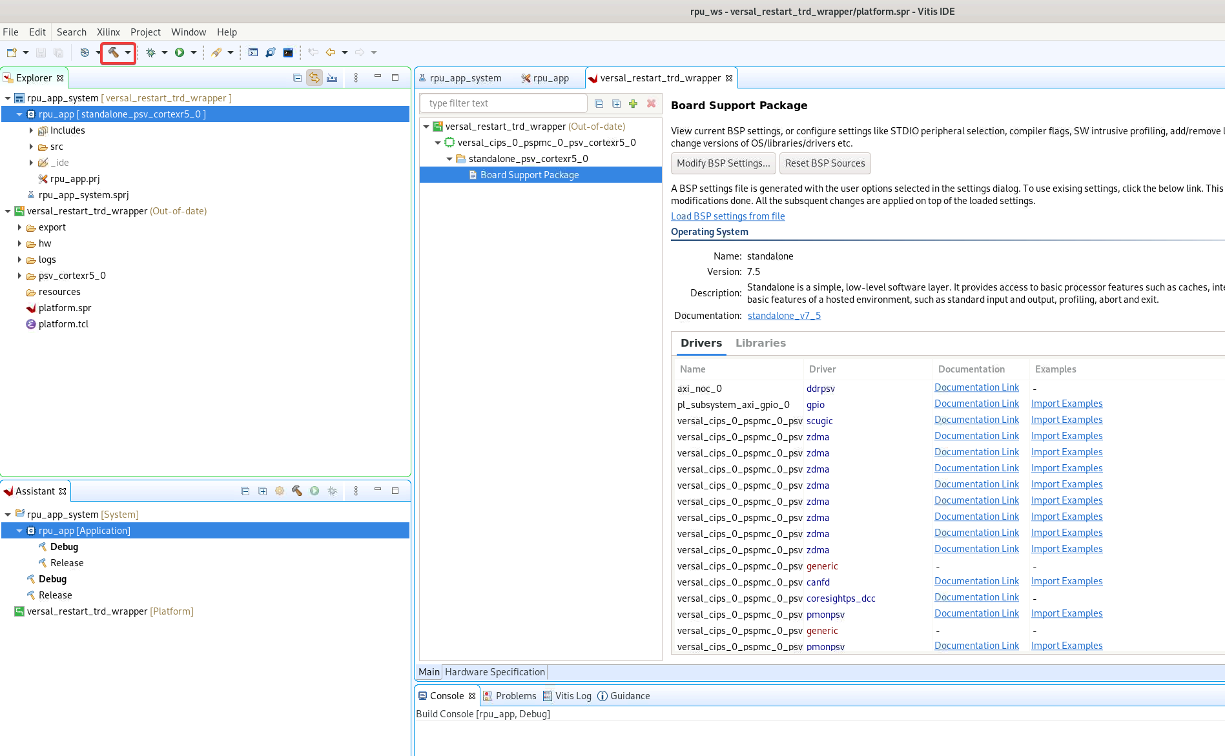
Task: Open the Vitis Log tab
Action: click(567, 696)
